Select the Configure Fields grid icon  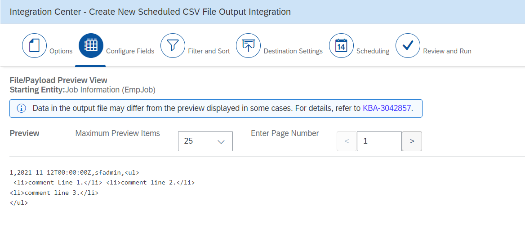91,45
